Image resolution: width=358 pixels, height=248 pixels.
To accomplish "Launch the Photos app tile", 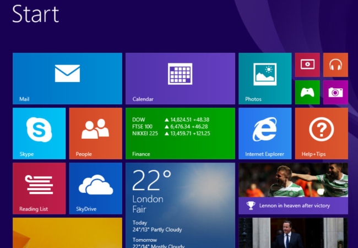I will tap(265, 79).
